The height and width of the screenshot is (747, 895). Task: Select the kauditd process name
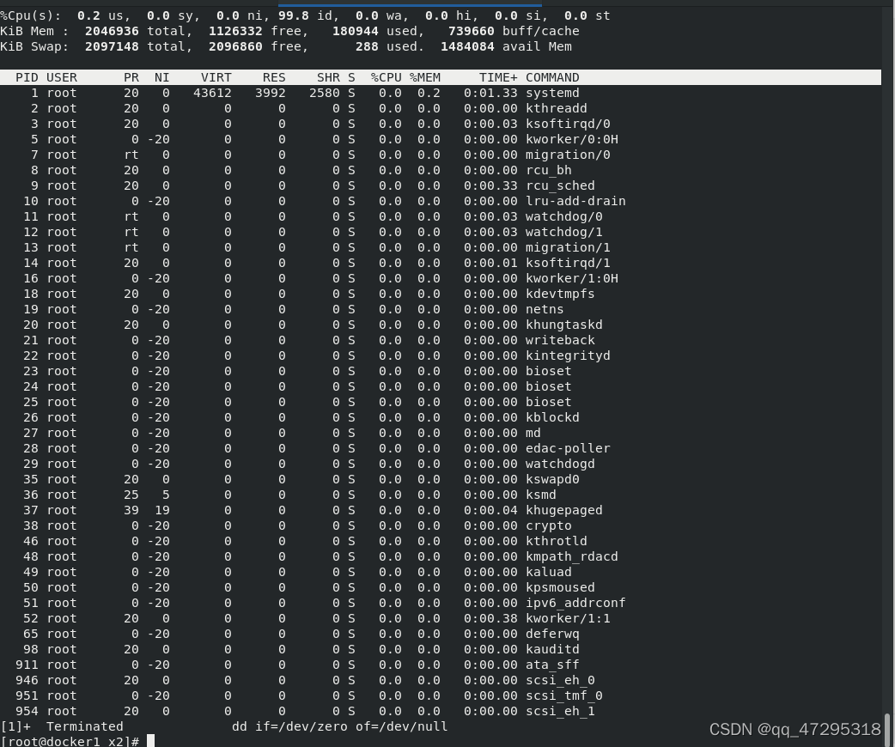tap(552, 649)
